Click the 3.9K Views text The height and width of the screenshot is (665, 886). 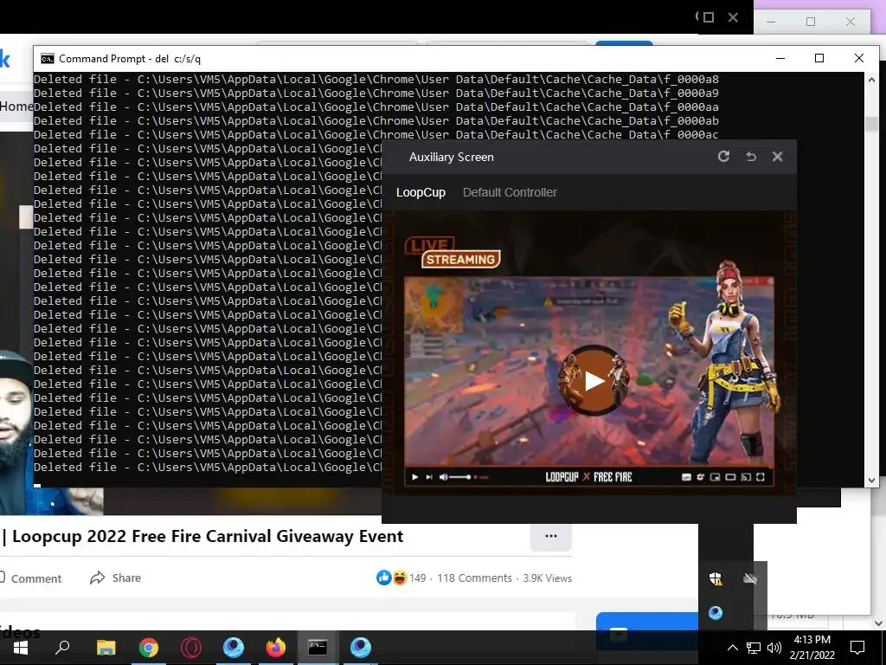pos(547,578)
